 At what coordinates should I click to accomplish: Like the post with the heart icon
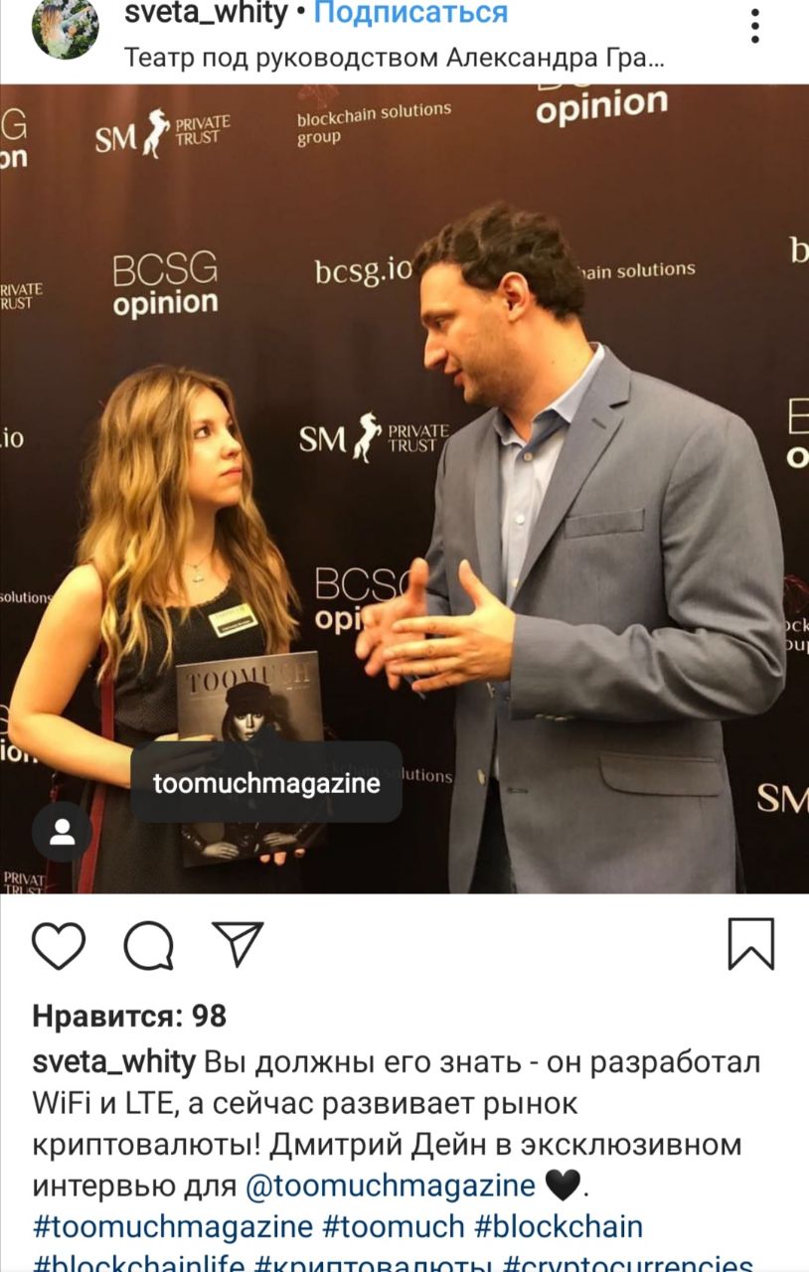coord(59,945)
